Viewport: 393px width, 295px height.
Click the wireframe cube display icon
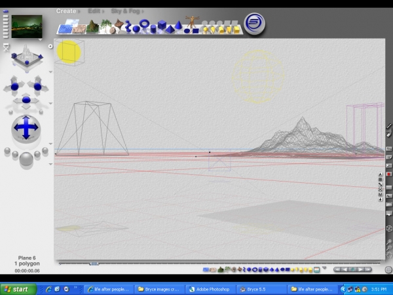388,229
